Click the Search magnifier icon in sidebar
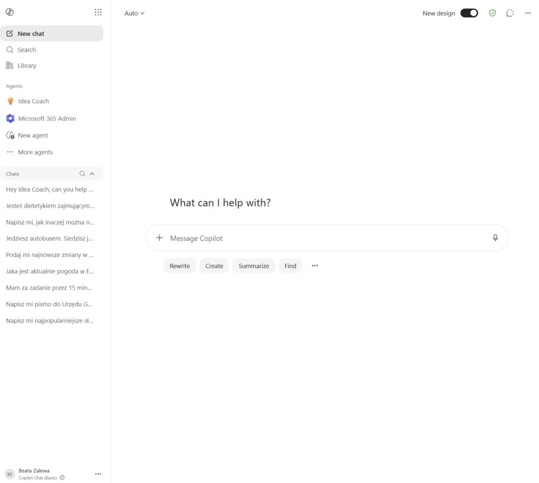 [x=9, y=50]
